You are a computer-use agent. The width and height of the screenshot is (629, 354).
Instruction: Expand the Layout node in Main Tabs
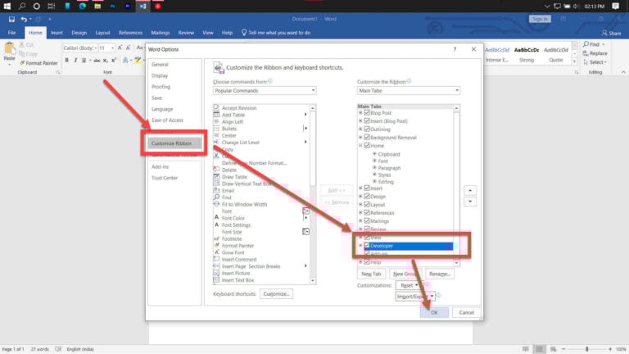pyautogui.click(x=360, y=205)
